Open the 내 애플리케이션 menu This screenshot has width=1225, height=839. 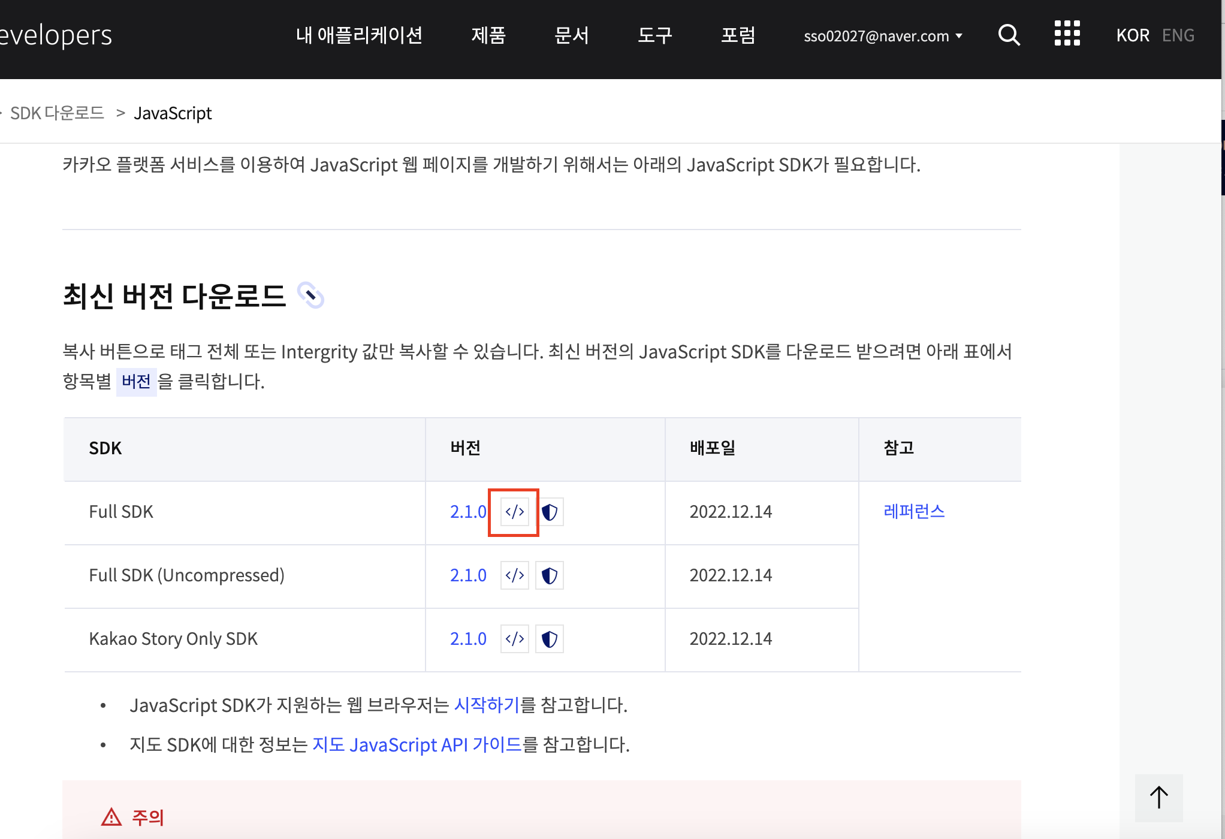coord(359,35)
